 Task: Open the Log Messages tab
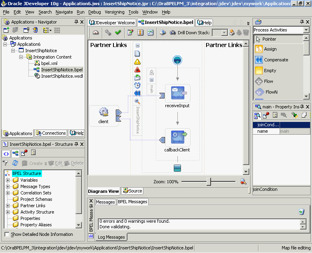point(111,237)
